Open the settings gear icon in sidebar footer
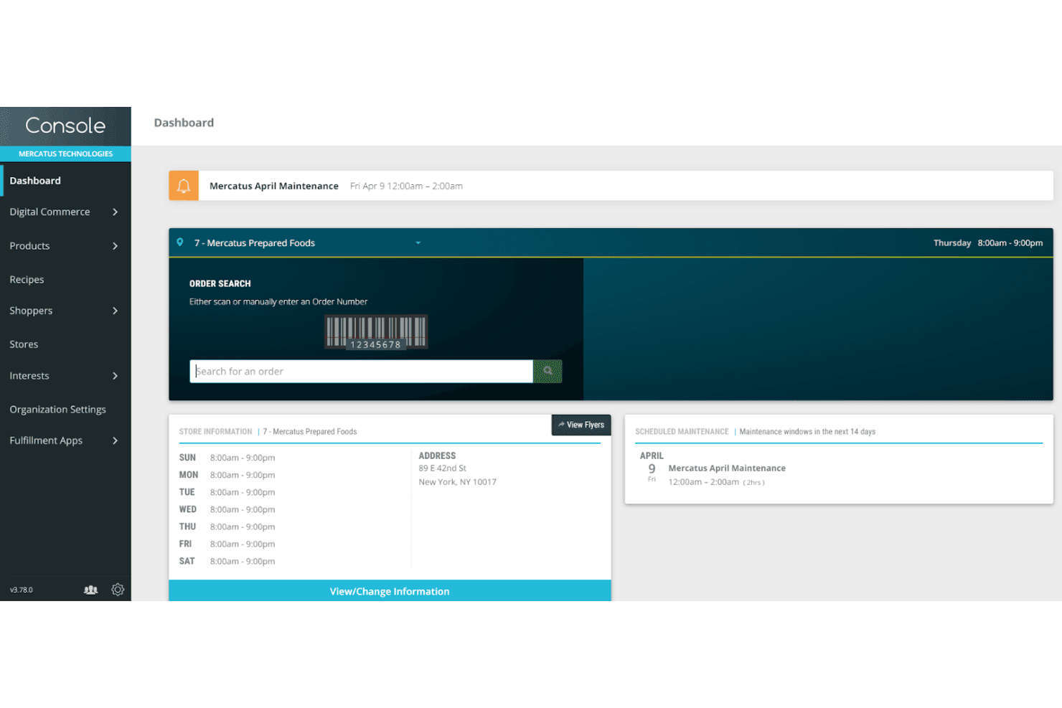The height and width of the screenshot is (708, 1062). point(118,590)
